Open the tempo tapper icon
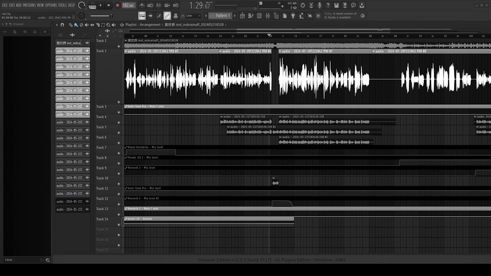 [x=302, y=16]
